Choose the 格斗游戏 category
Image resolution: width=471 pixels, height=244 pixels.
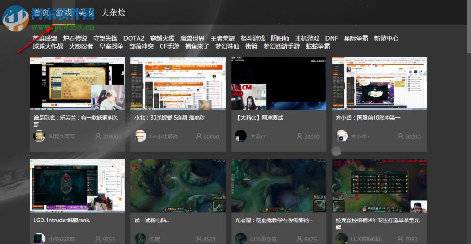253,39
